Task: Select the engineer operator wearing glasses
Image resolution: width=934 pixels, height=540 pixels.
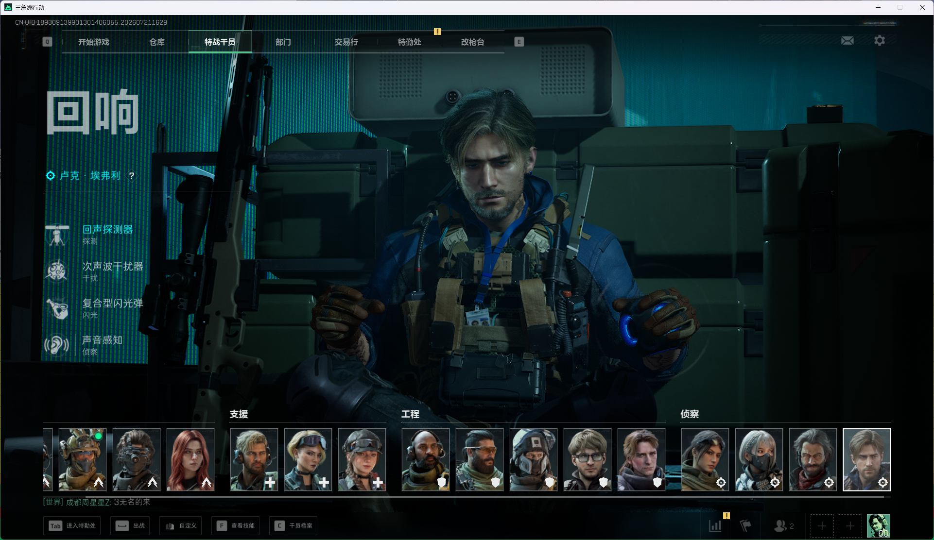Action: 588,459
